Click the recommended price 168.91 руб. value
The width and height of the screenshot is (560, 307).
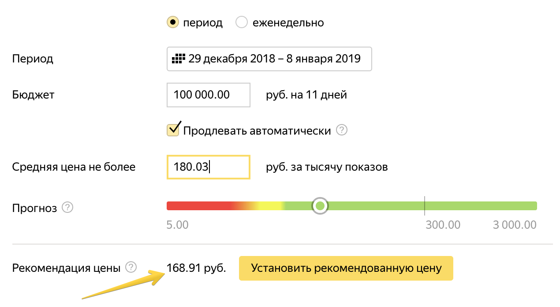pos(196,268)
